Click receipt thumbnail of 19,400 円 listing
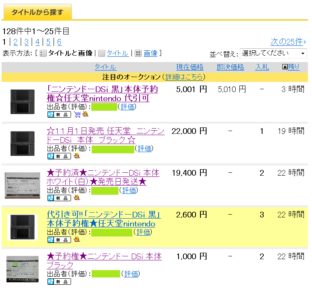The image size is (312, 288). click(22, 185)
